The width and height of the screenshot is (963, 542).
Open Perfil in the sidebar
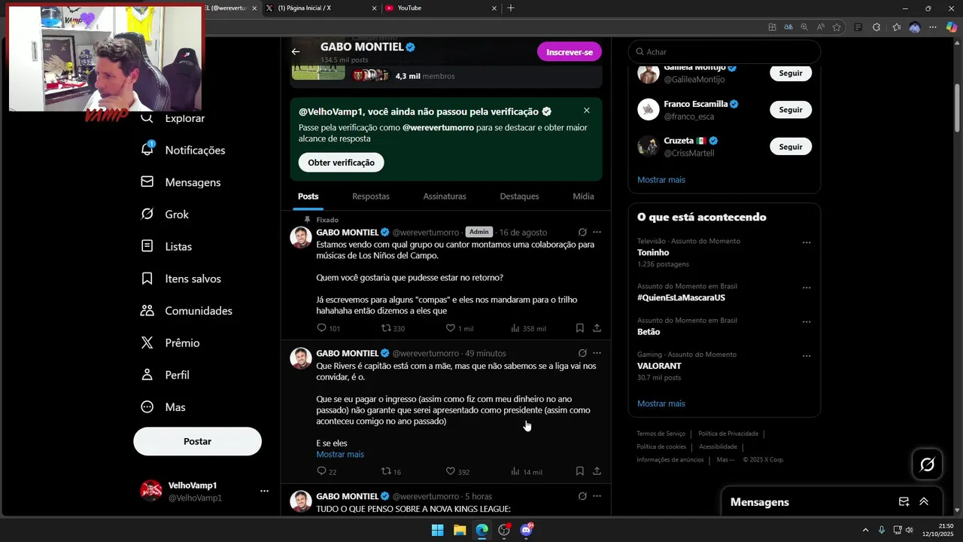165,375
